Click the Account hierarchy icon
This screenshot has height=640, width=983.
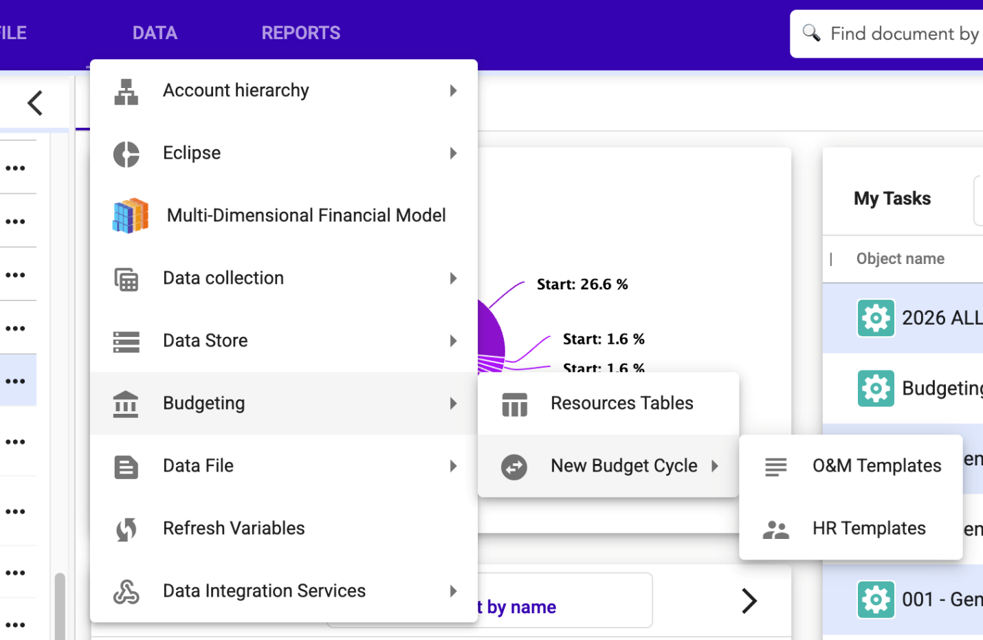coord(126,91)
